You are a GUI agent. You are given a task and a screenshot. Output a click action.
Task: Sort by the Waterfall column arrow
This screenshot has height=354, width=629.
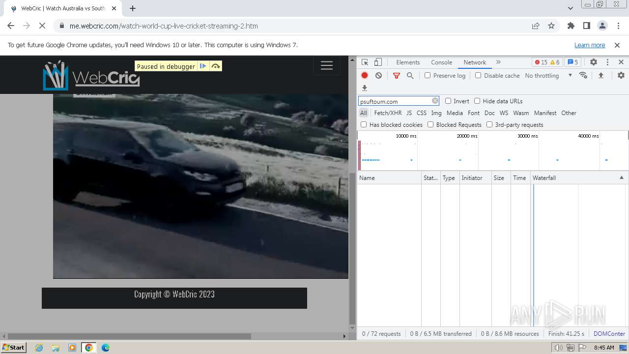621,177
